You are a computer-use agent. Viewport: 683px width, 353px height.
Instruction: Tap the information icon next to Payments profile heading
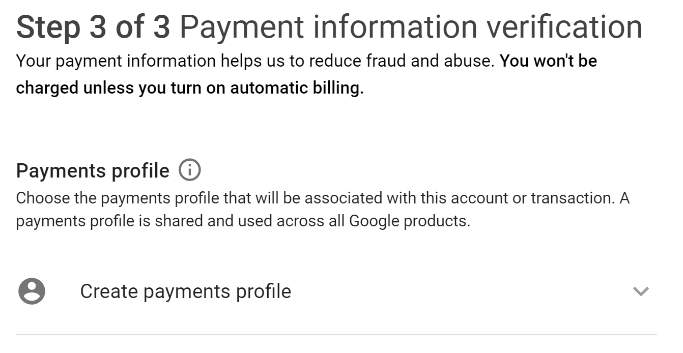pos(189,170)
